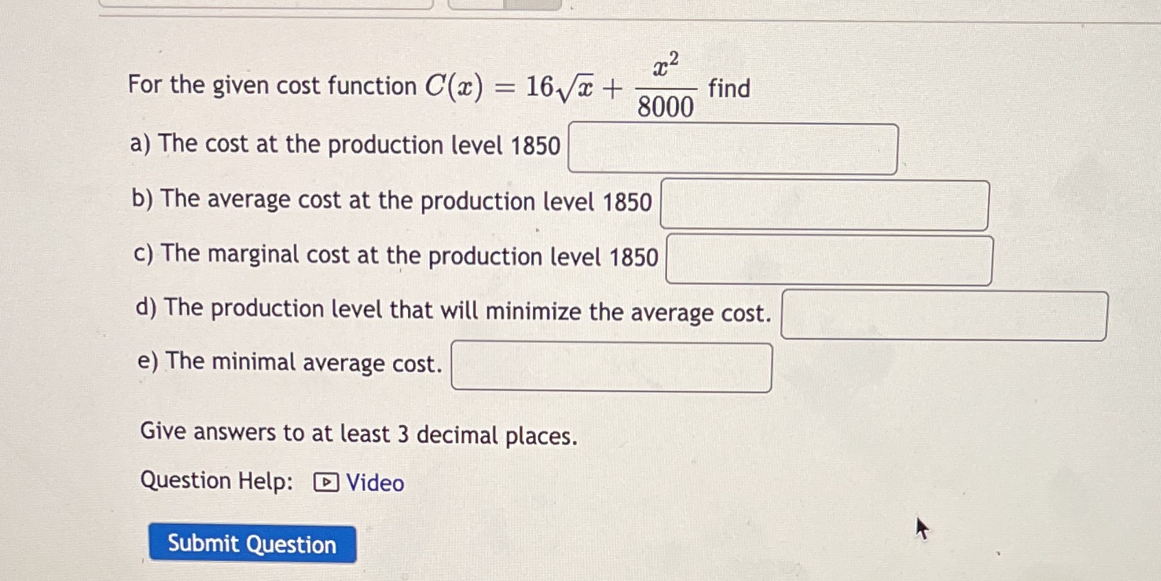Click the average cost answer box
1161x581 pixels.
pyautogui.click(x=823, y=205)
